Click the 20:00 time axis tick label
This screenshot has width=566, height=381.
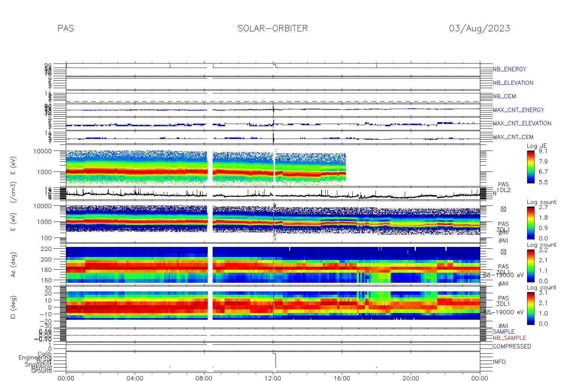[x=411, y=378]
